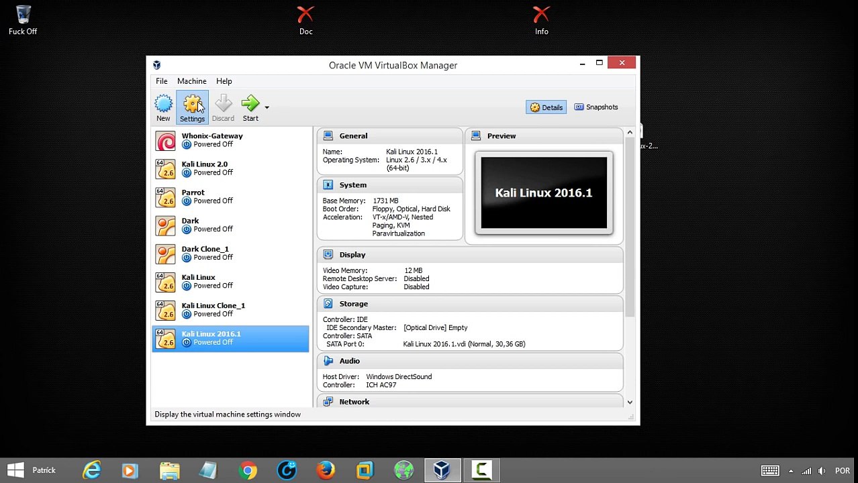This screenshot has width=858, height=483.
Task: Click the Parrot VM 64-bit OS icon
Action: (165, 197)
